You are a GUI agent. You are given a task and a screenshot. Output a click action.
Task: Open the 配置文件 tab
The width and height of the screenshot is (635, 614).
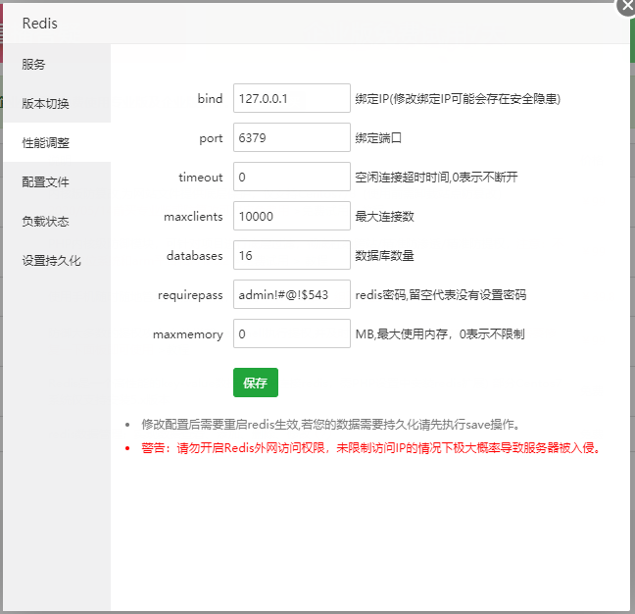(57, 182)
